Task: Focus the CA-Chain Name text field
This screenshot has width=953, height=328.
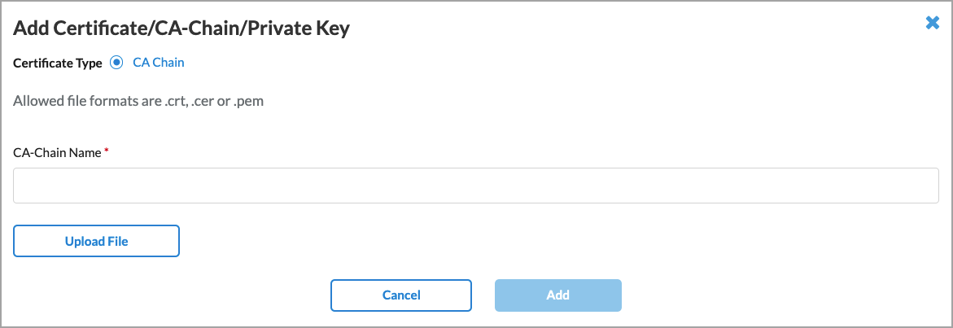Action: tap(476, 186)
